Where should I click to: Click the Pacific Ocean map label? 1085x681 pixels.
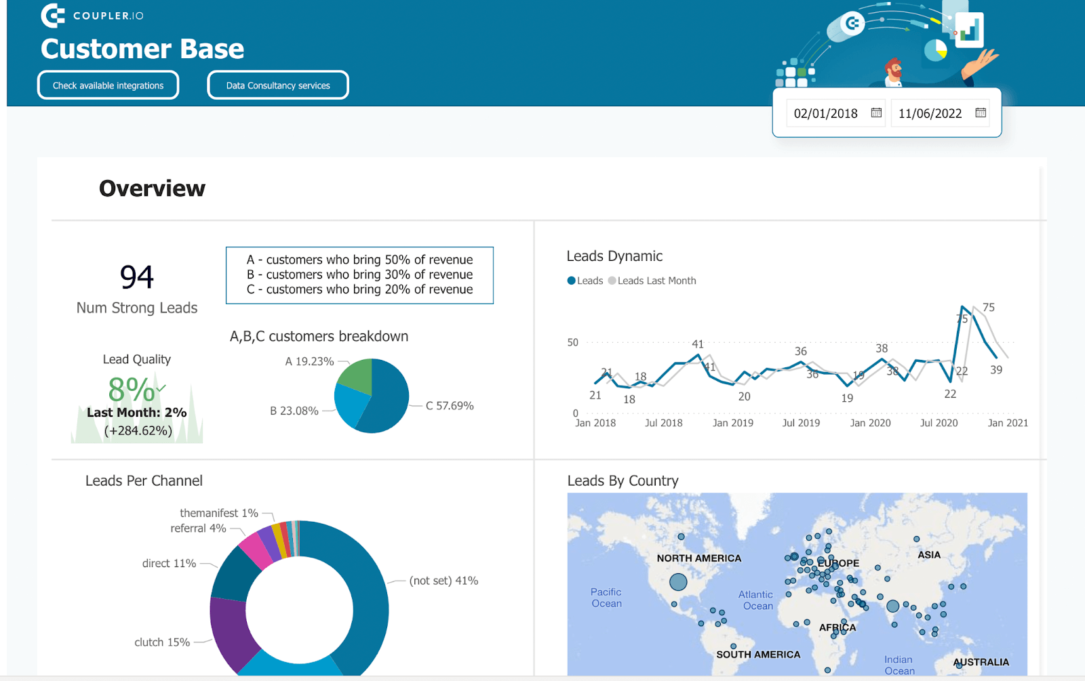click(606, 598)
